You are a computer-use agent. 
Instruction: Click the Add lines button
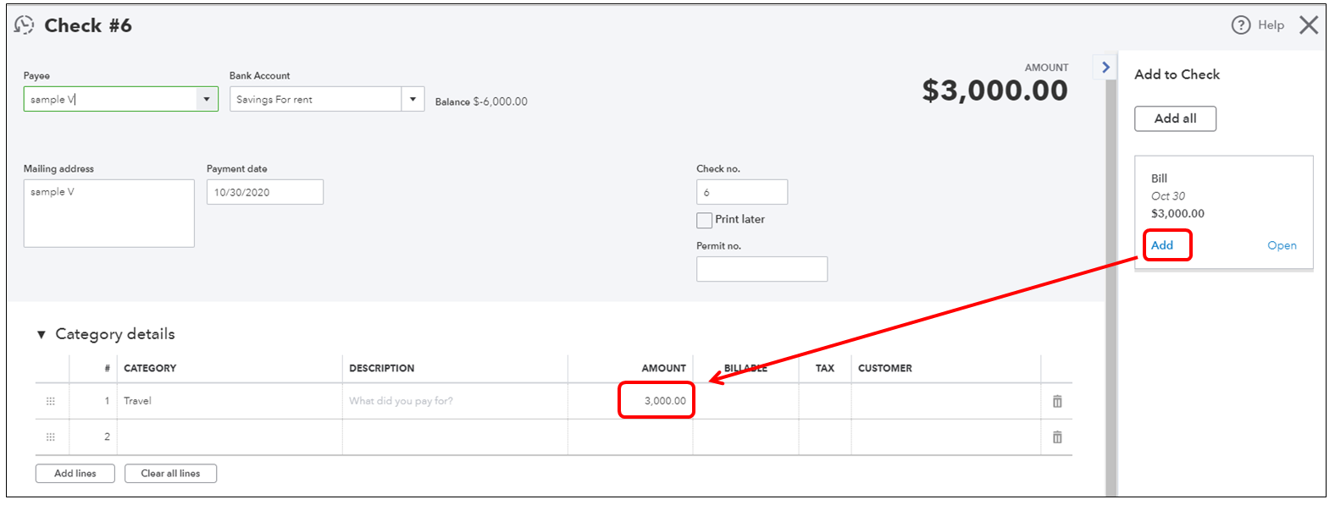click(75, 474)
